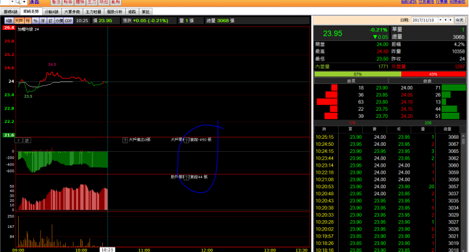
Task: Switch to the 主力地圖 tab
Action: 93,12
